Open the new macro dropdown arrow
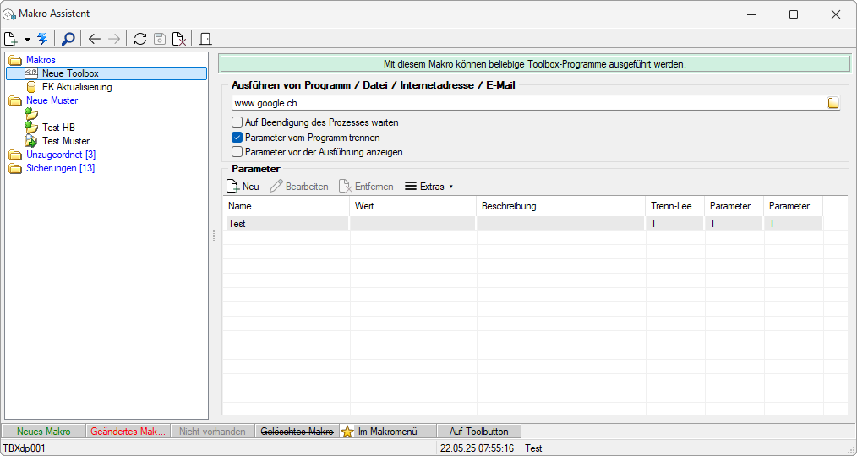This screenshot has width=857, height=456. 27,39
